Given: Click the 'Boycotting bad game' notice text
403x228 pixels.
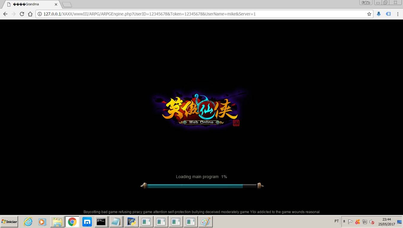Looking at the screenshot, I should pyautogui.click(x=201, y=212).
